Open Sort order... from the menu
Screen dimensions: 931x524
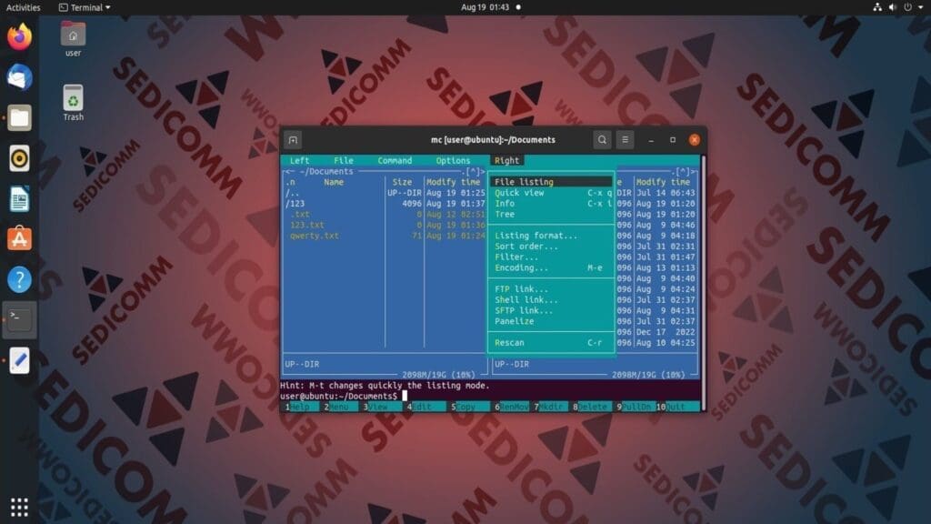[x=551, y=247]
